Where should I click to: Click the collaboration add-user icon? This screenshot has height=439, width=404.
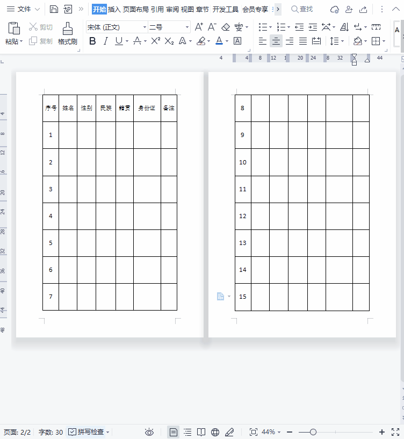349,9
